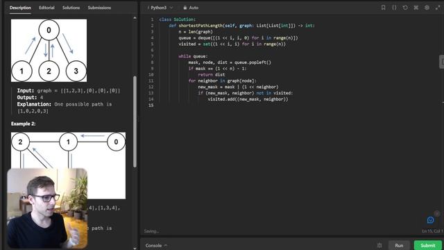This screenshot has height=250, width=444.
Task: Click the 'class Solution:' code line
Action: pyautogui.click(x=178, y=19)
